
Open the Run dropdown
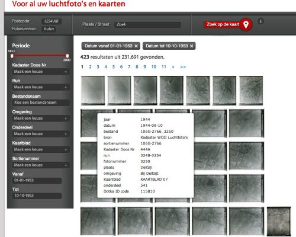click(41, 87)
